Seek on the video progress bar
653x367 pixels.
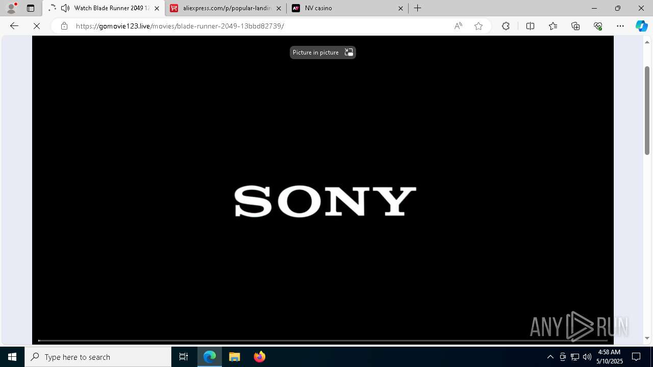point(322,340)
